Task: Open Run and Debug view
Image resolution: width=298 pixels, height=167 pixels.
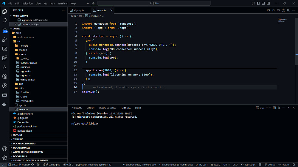Action: pos(4,39)
